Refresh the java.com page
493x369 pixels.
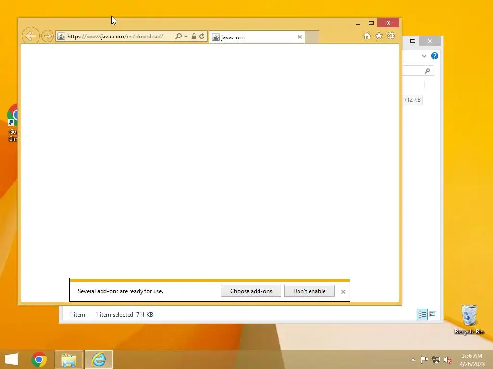click(202, 36)
